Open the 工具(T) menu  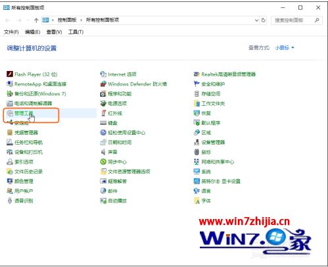coord(76,32)
